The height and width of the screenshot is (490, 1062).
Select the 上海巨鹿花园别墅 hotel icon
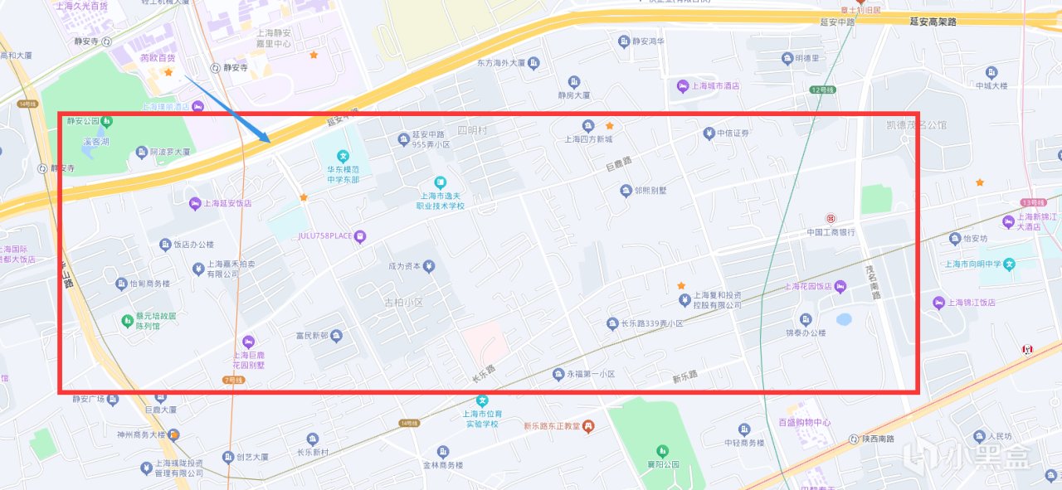[x=247, y=342]
